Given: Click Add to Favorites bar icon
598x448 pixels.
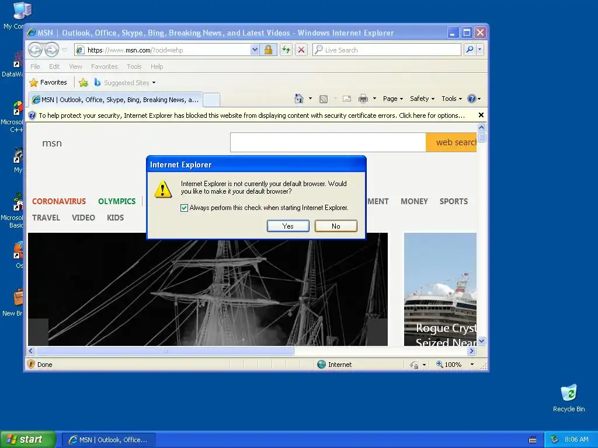Looking at the screenshot, I should (84, 82).
